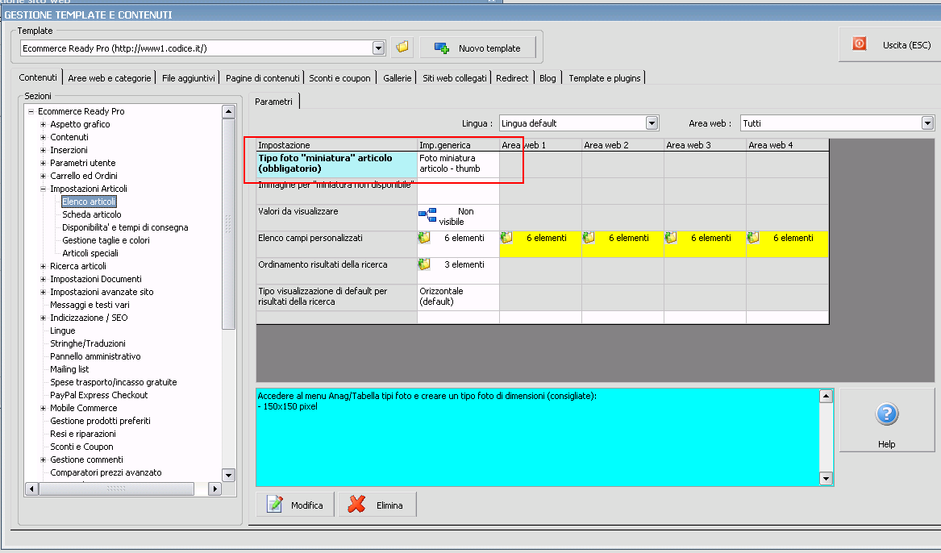The width and height of the screenshot is (941, 553).
Task: Open the Area web Tutti dropdown
Action: coord(927,123)
